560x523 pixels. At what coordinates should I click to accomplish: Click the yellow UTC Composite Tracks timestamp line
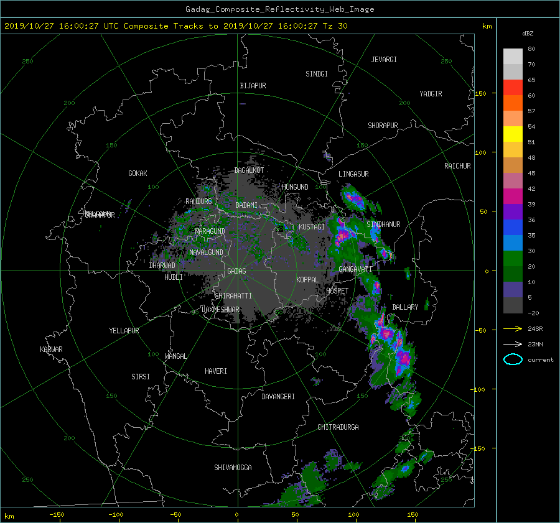pos(175,25)
